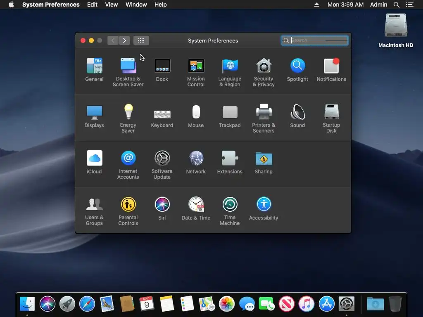423x317 pixels.
Task: Click the Show All grid button
Action: pos(141,40)
